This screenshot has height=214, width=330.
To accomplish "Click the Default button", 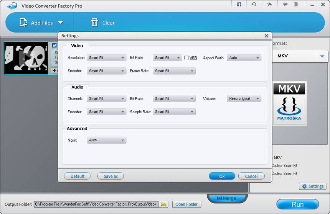I will (x=77, y=176).
